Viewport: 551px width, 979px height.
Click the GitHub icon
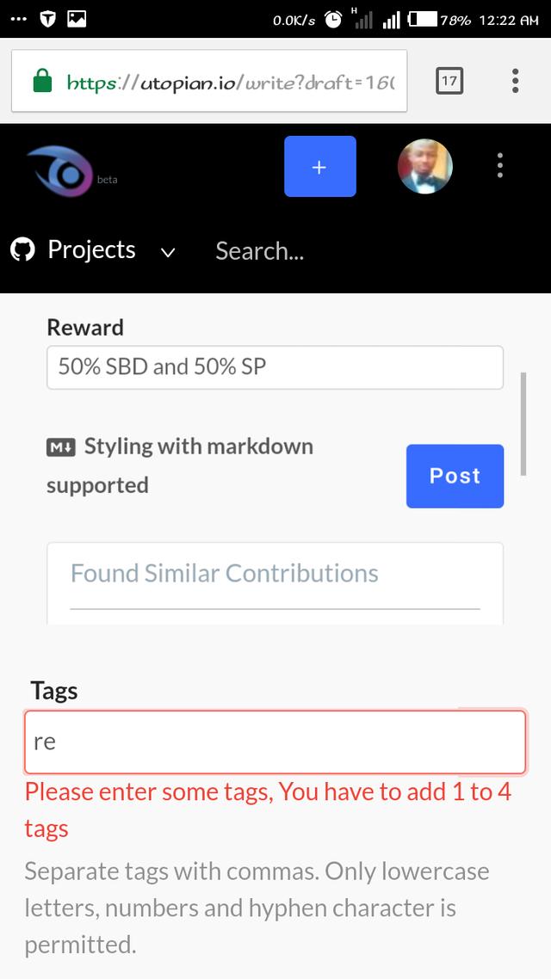(x=22, y=250)
